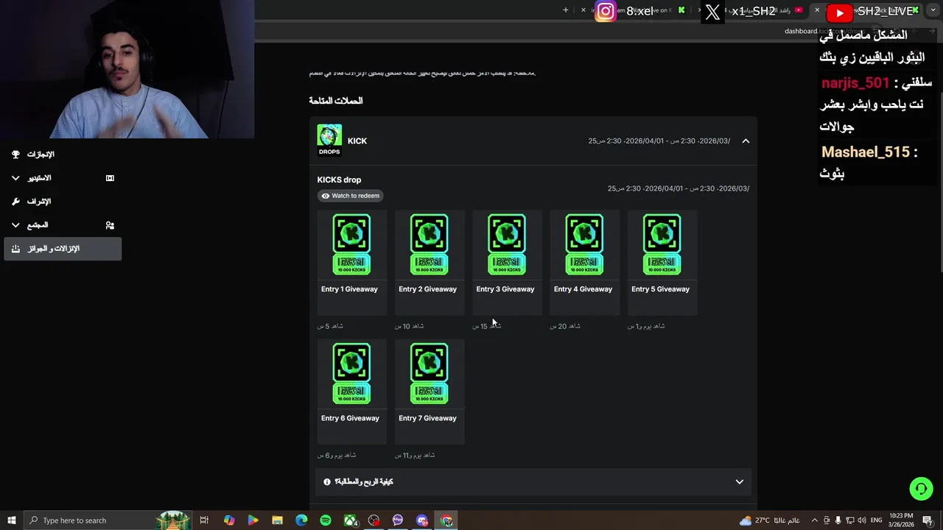Open the Entry 6 Giveaway reward image
This screenshot has width=943, height=530.
click(351, 373)
